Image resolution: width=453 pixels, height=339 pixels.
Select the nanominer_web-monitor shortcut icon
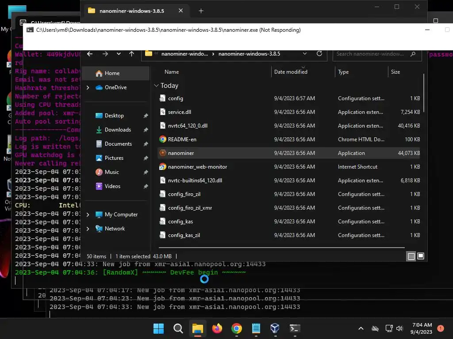click(163, 166)
